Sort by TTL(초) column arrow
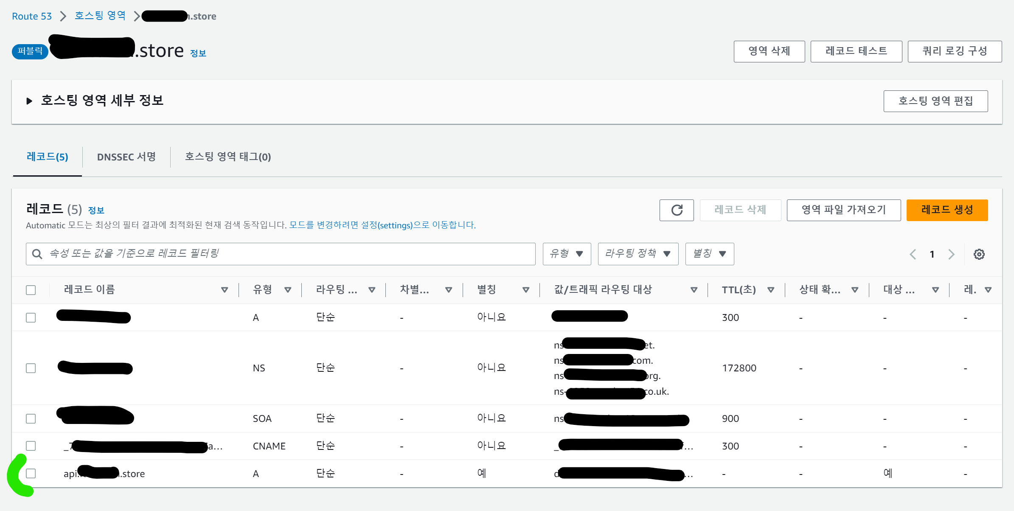This screenshot has width=1014, height=511. point(771,290)
